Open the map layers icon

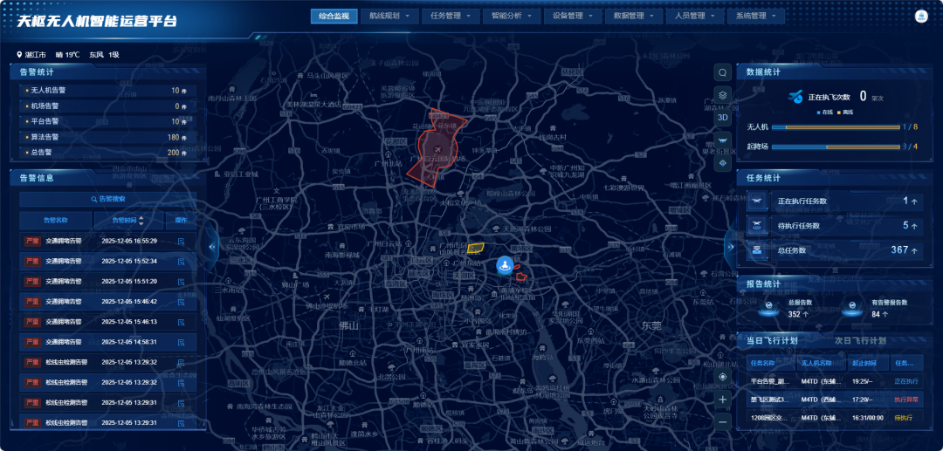pyautogui.click(x=722, y=95)
